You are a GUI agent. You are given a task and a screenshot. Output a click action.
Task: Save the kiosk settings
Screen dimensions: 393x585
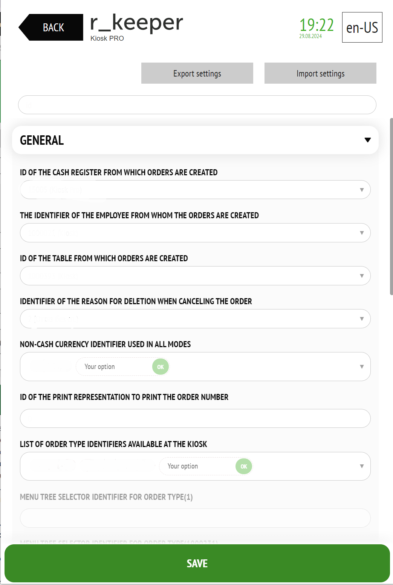[197, 563]
